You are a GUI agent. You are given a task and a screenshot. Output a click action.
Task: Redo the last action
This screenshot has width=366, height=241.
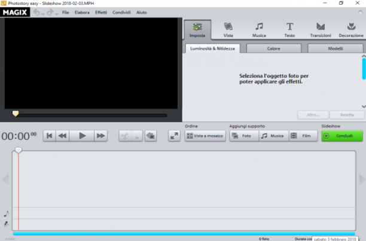(x=50, y=12)
